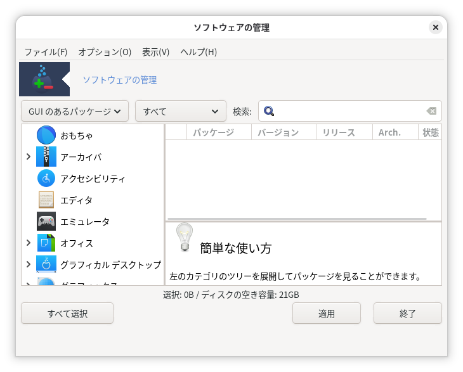463x372 pixels.
Task: Click the アクセシビリティ wheelchair icon
Action: click(46, 178)
